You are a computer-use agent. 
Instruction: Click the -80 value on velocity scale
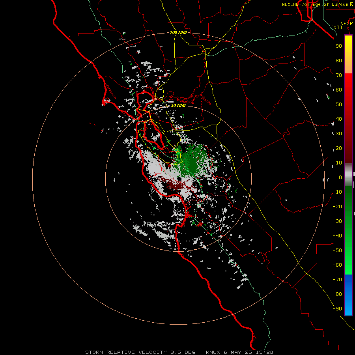pos(337,294)
